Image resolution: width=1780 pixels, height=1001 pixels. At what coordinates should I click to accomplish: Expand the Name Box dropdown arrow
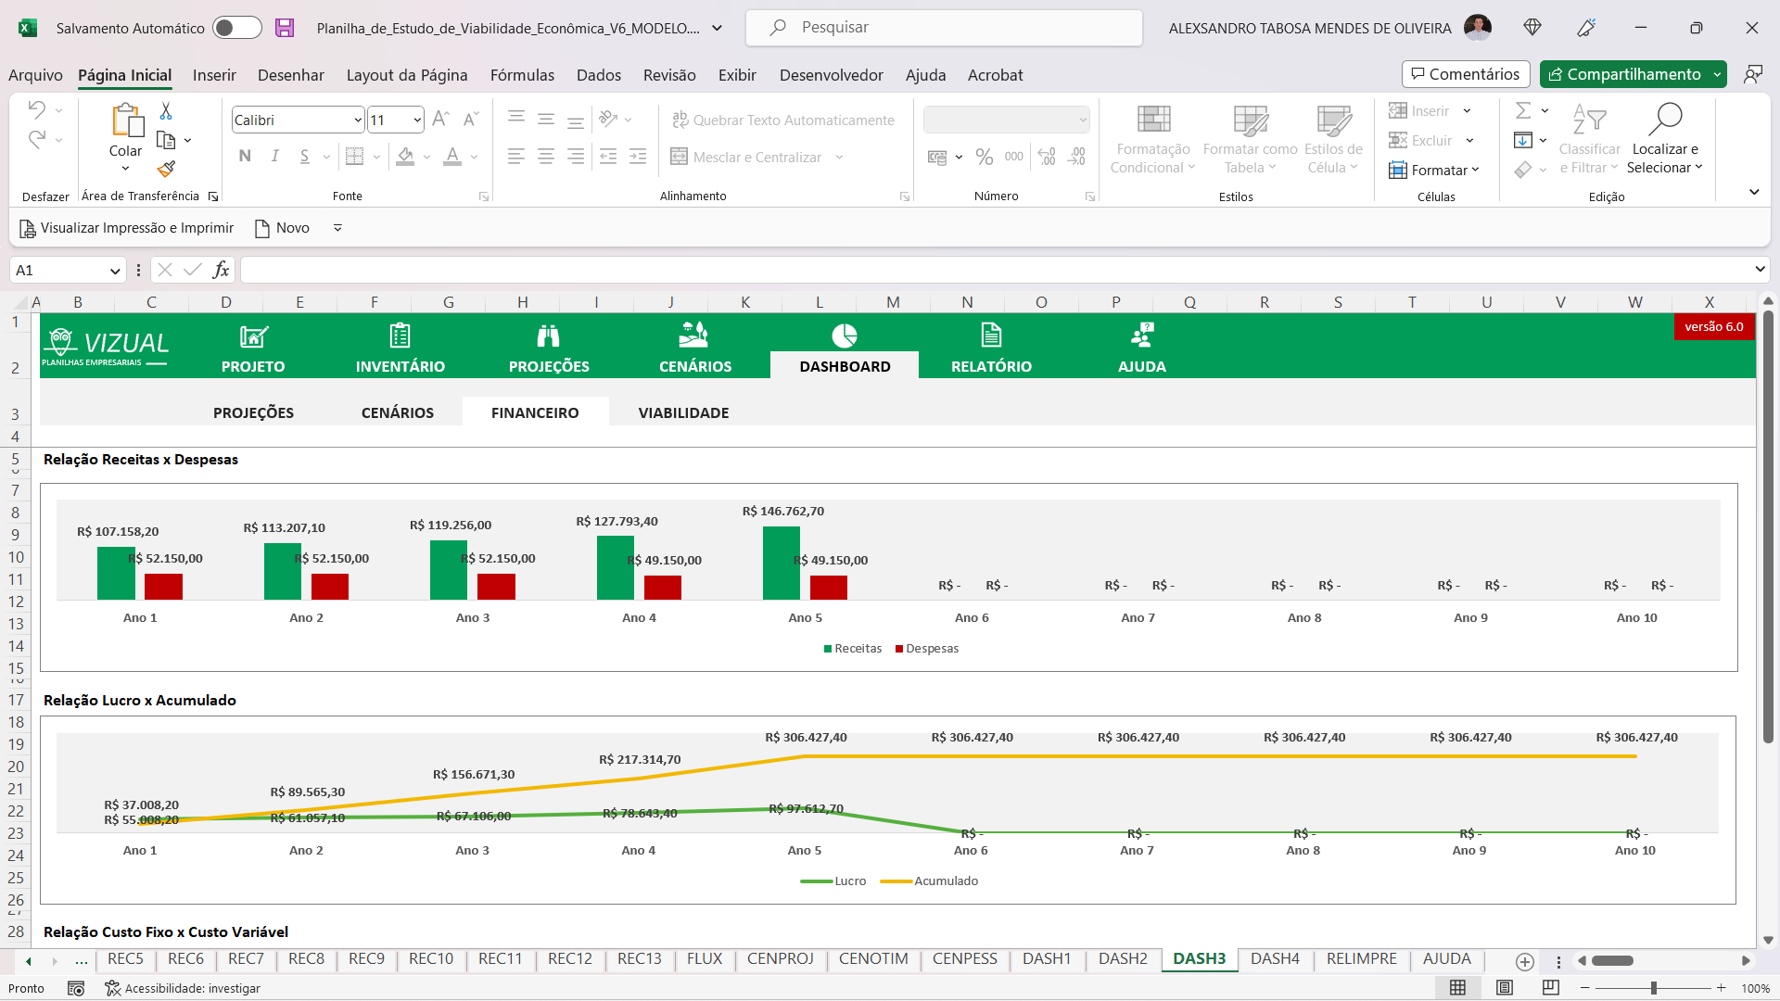(115, 271)
